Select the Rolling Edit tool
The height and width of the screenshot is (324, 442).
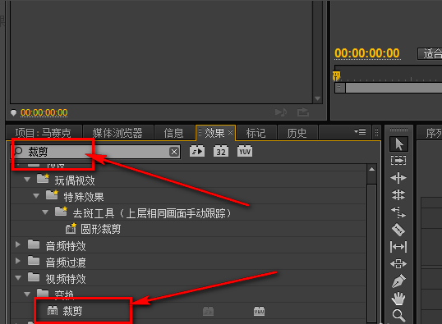tap(398, 194)
